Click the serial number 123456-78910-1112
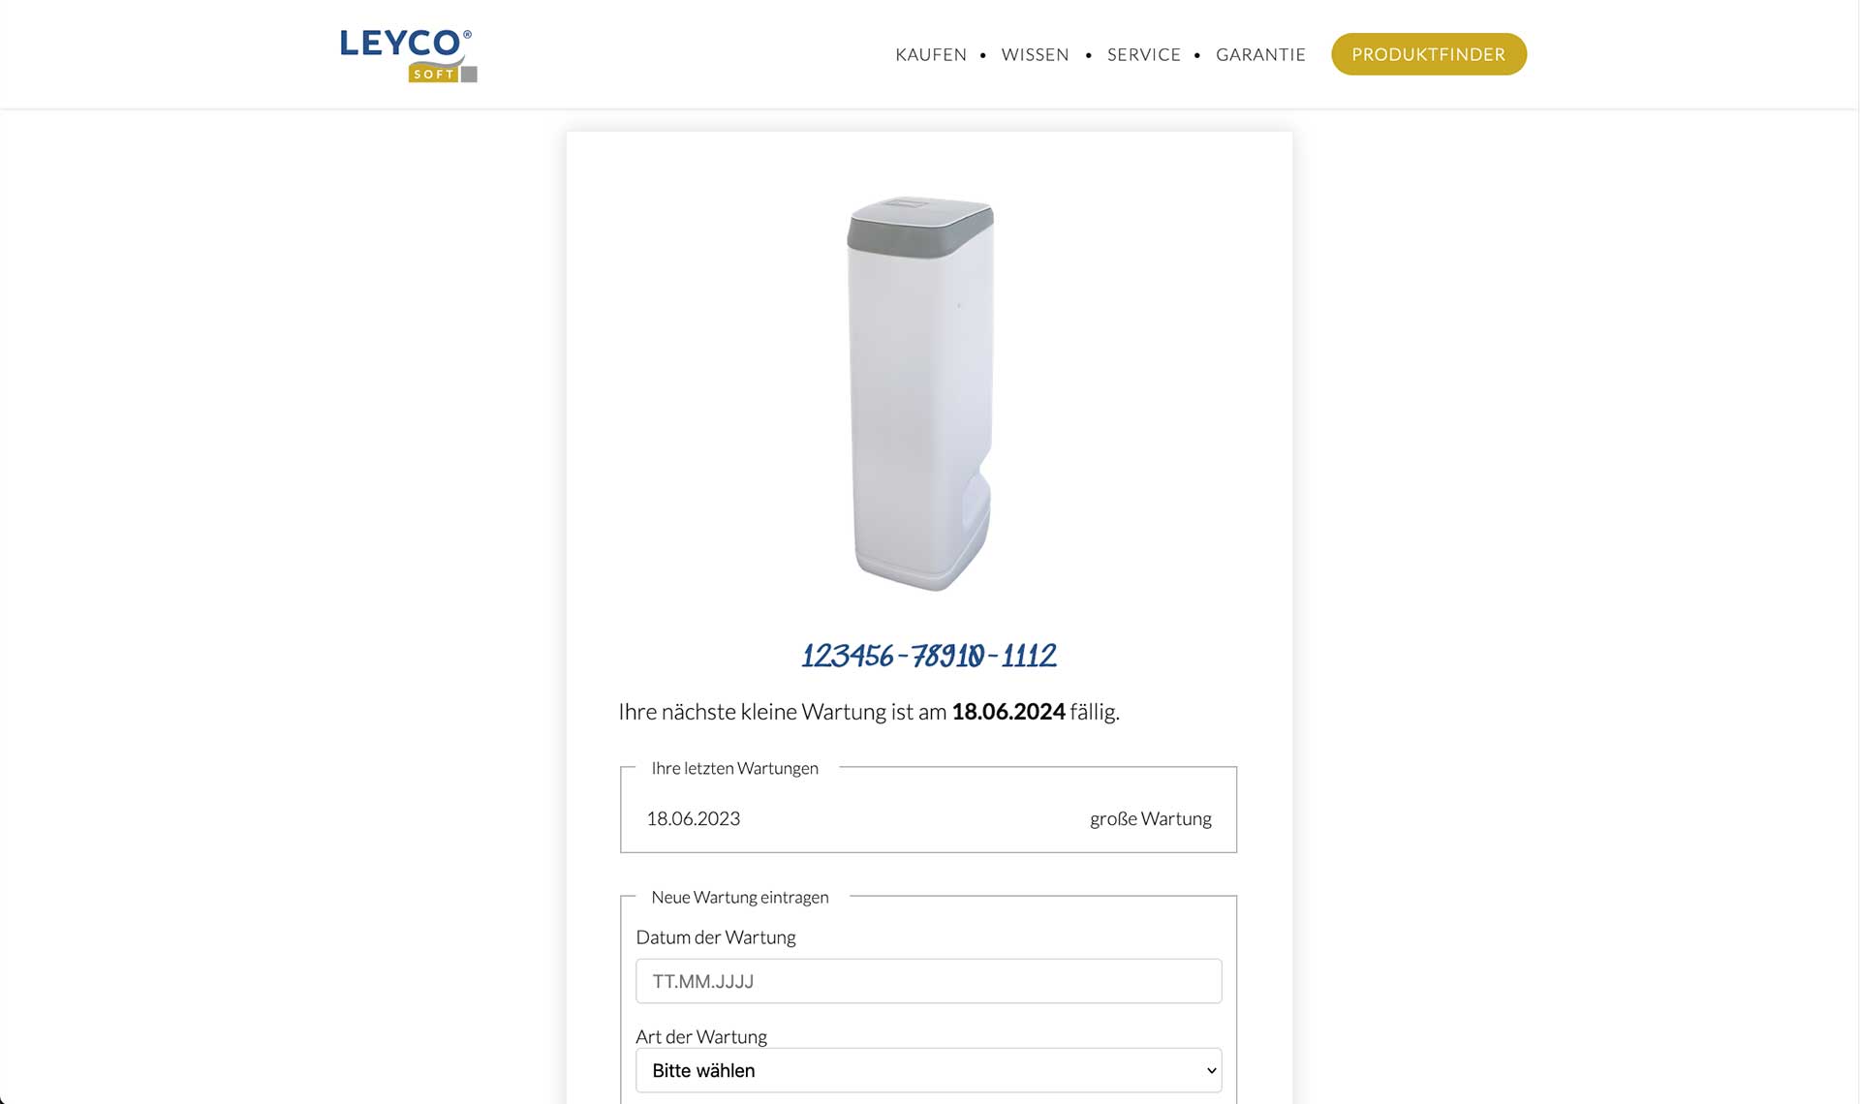Image resolution: width=1860 pixels, height=1104 pixels. pyautogui.click(x=928, y=656)
